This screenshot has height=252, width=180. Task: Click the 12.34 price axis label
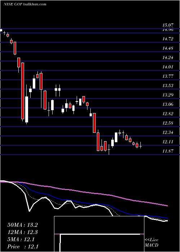tap(168, 132)
